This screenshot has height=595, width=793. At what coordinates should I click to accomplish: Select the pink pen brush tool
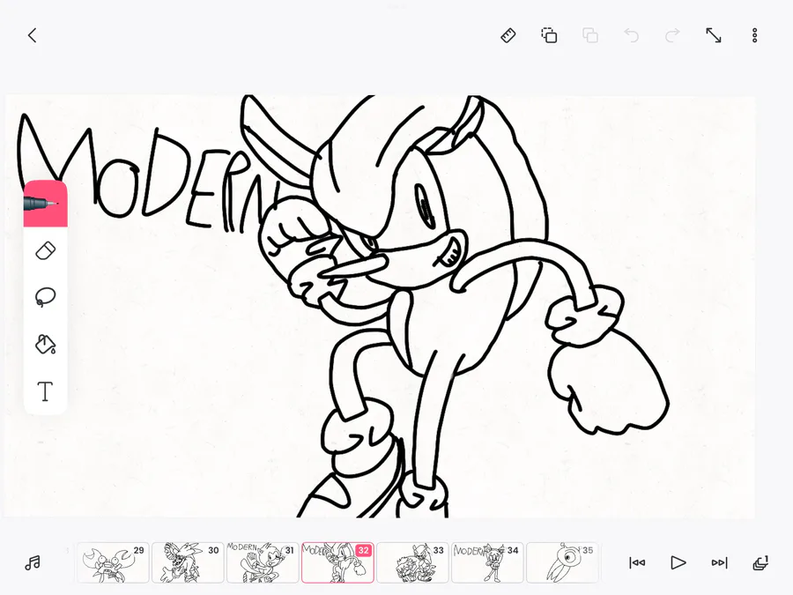[46, 204]
